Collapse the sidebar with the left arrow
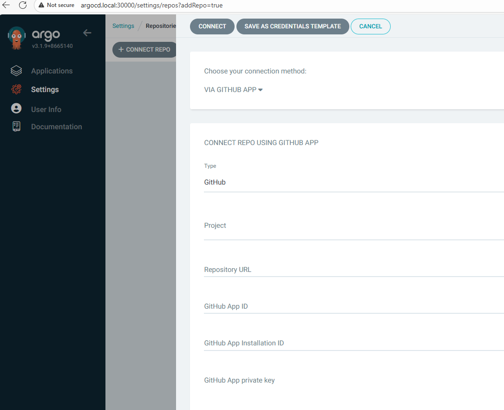 tap(87, 33)
